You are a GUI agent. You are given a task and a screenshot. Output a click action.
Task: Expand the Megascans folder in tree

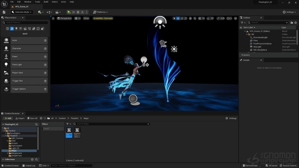7,153
